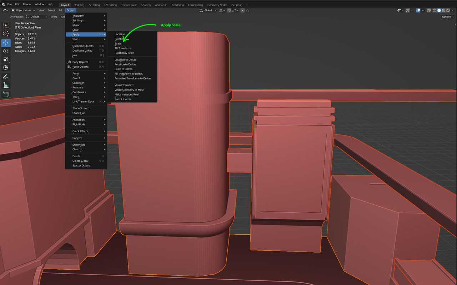Switch to rendered viewport shading

click(x=448, y=11)
